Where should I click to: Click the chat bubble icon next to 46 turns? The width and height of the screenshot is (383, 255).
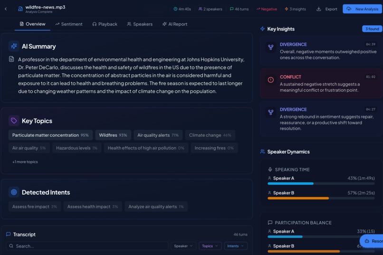tap(231, 9)
